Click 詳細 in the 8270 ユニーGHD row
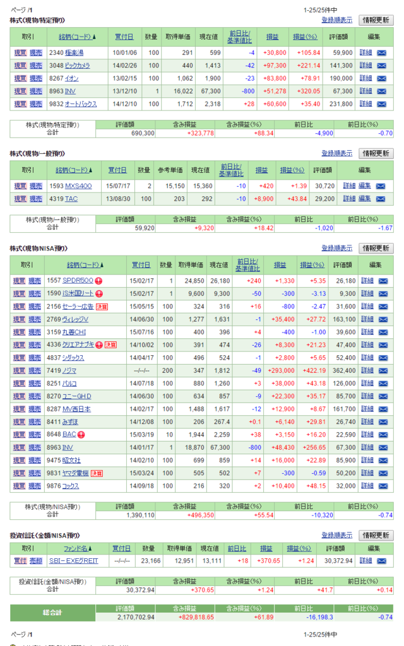 [x=367, y=396]
